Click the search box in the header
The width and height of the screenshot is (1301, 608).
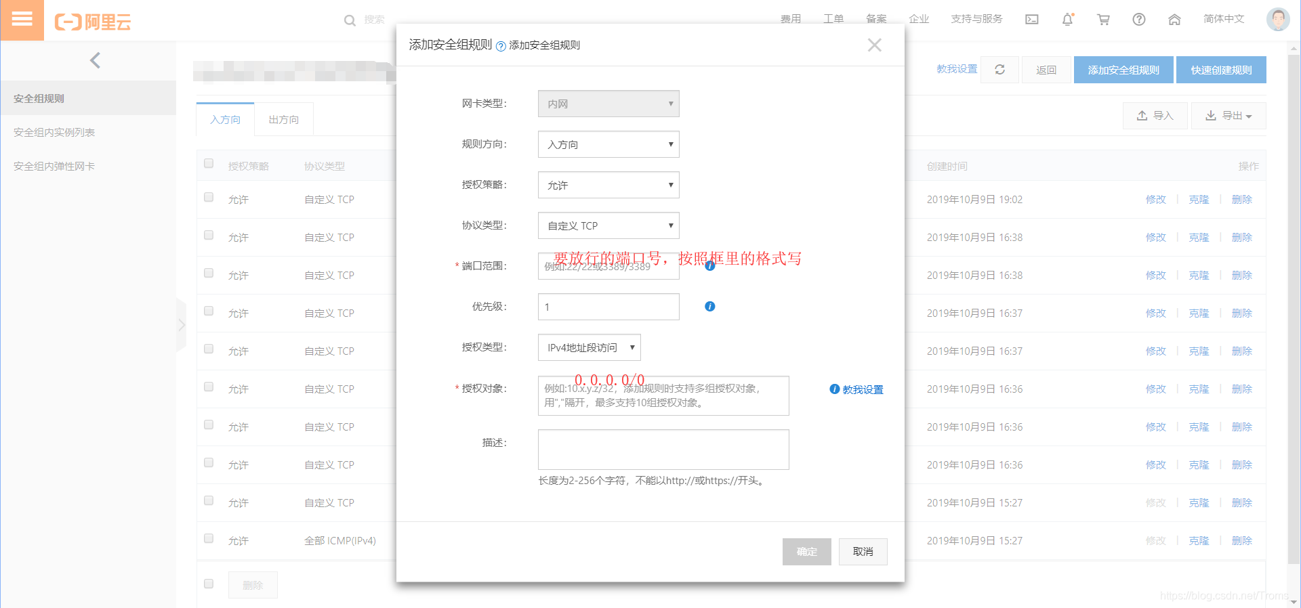pos(374,20)
